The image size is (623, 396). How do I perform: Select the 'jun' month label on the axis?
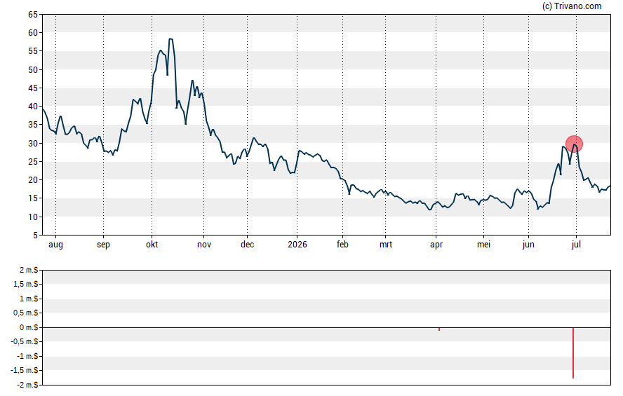tap(528, 245)
